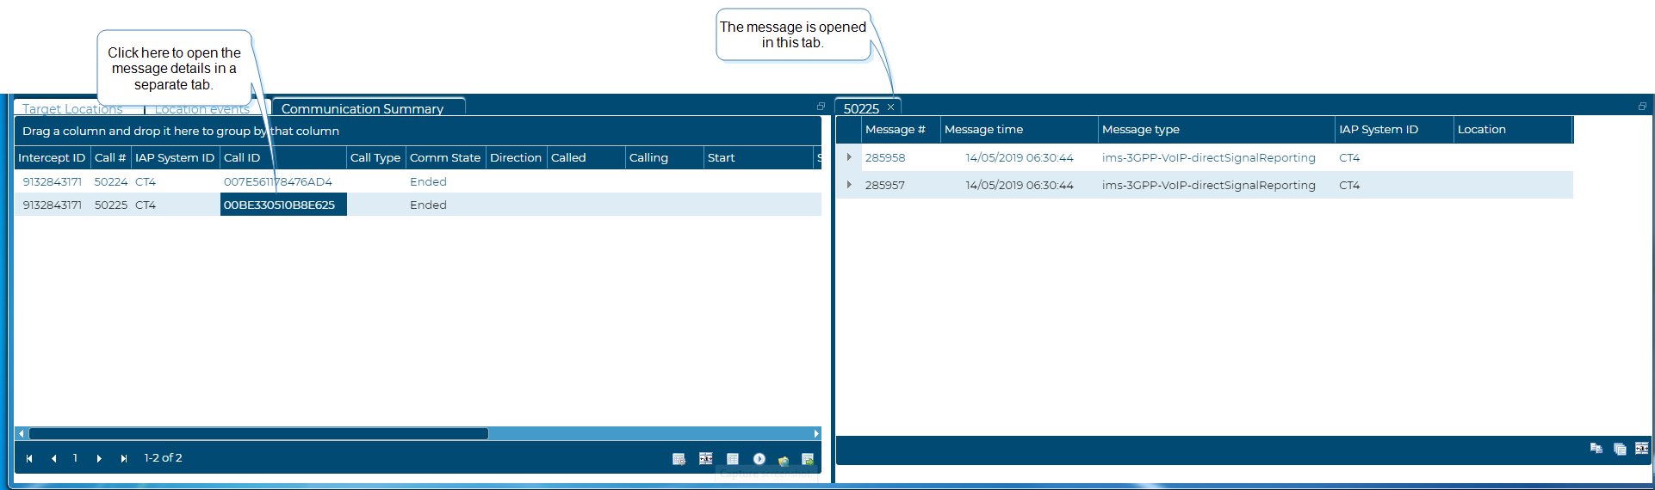Open the map folder globe icon

pyautogui.click(x=784, y=460)
